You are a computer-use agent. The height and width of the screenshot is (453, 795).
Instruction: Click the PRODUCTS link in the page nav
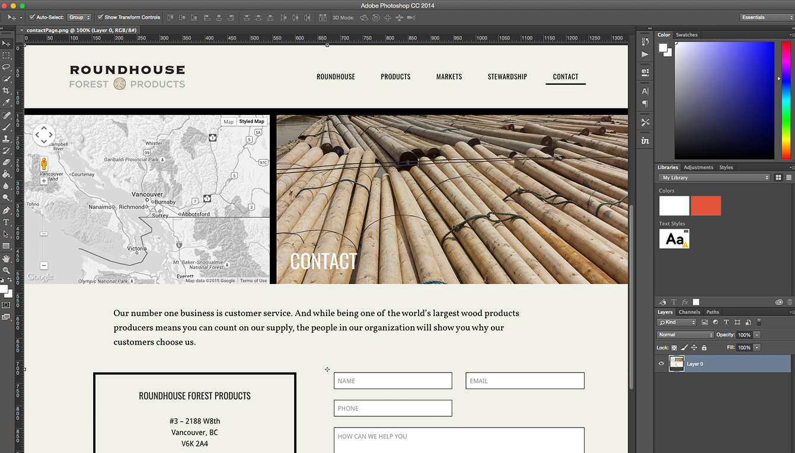[395, 76]
